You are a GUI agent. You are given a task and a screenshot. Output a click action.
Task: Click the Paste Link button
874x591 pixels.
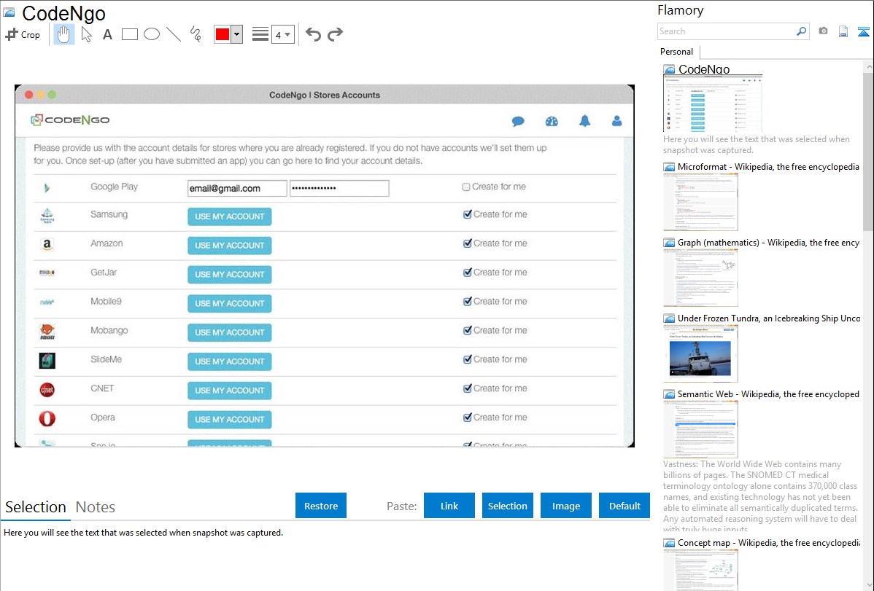click(x=449, y=506)
